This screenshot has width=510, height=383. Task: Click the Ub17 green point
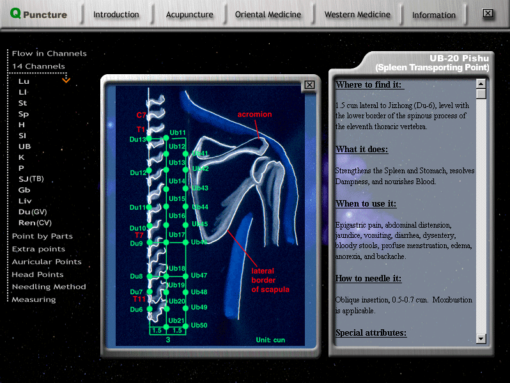pos(167,242)
